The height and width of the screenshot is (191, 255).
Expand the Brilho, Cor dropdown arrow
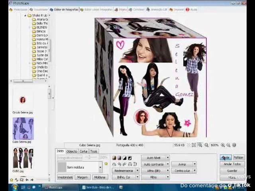(137, 177)
